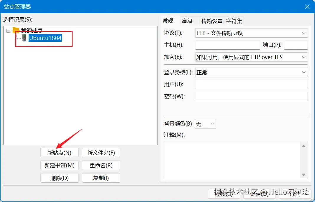The height and width of the screenshot is (202, 315).
Task: Close the 站点管理器 dialog
Action: 307,6
